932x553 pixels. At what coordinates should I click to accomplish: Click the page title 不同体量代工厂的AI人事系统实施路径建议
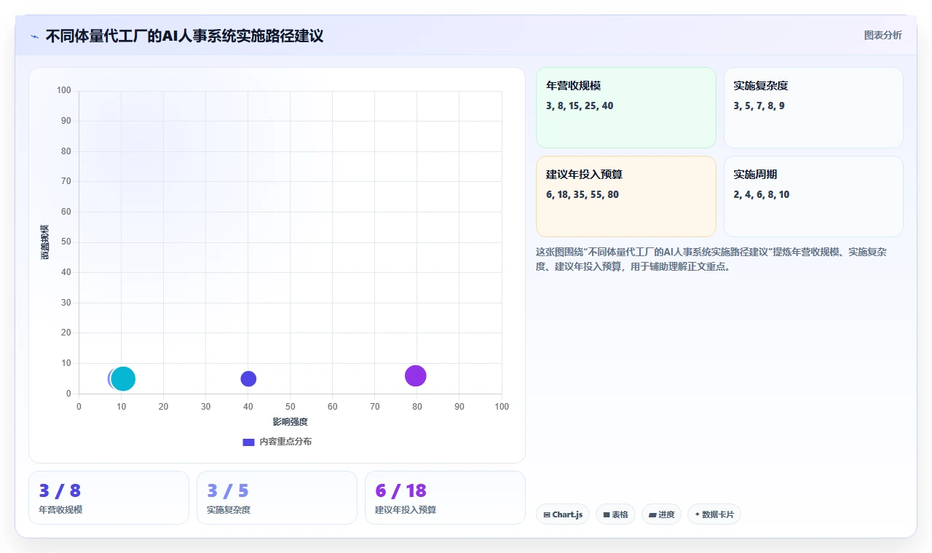(184, 36)
